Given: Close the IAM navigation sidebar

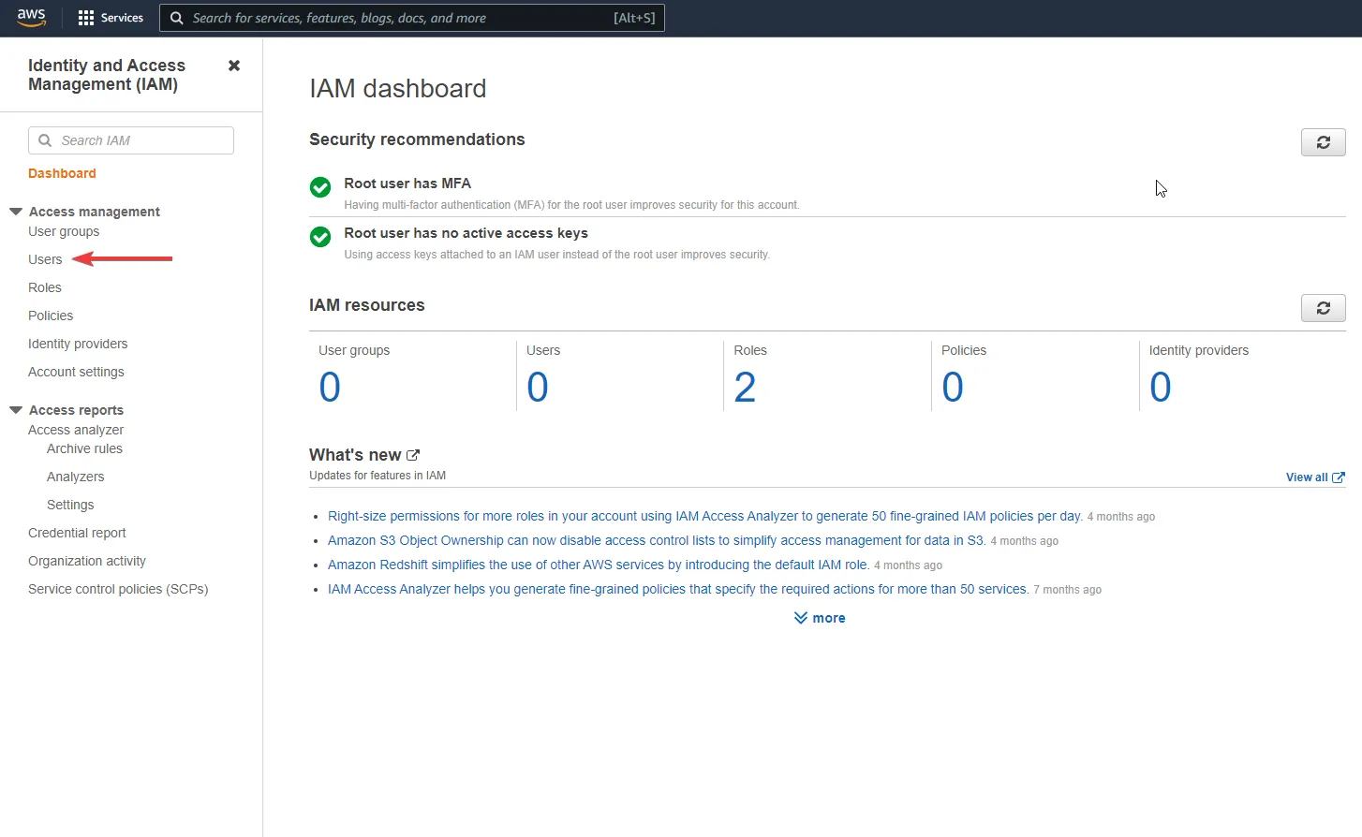Looking at the screenshot, I should coord(233,66).
